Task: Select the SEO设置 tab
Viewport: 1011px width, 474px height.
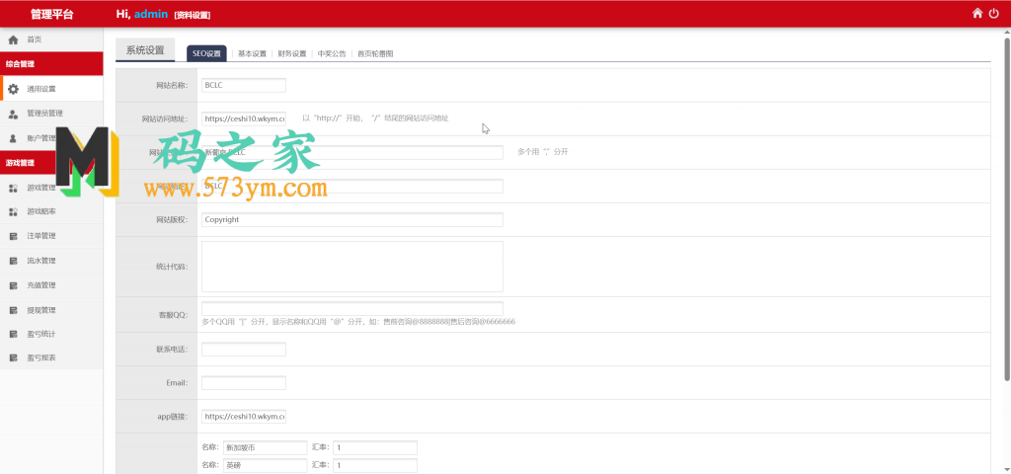Action: pos(206,54)
